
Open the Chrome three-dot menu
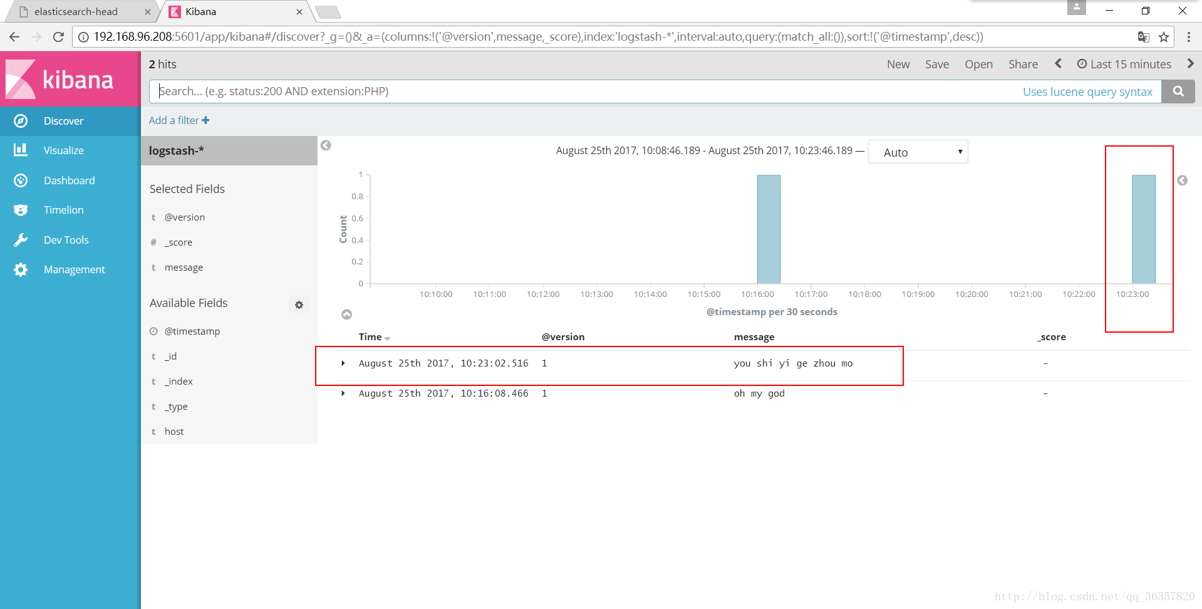pyautogui.click(x=1189, y=37)
